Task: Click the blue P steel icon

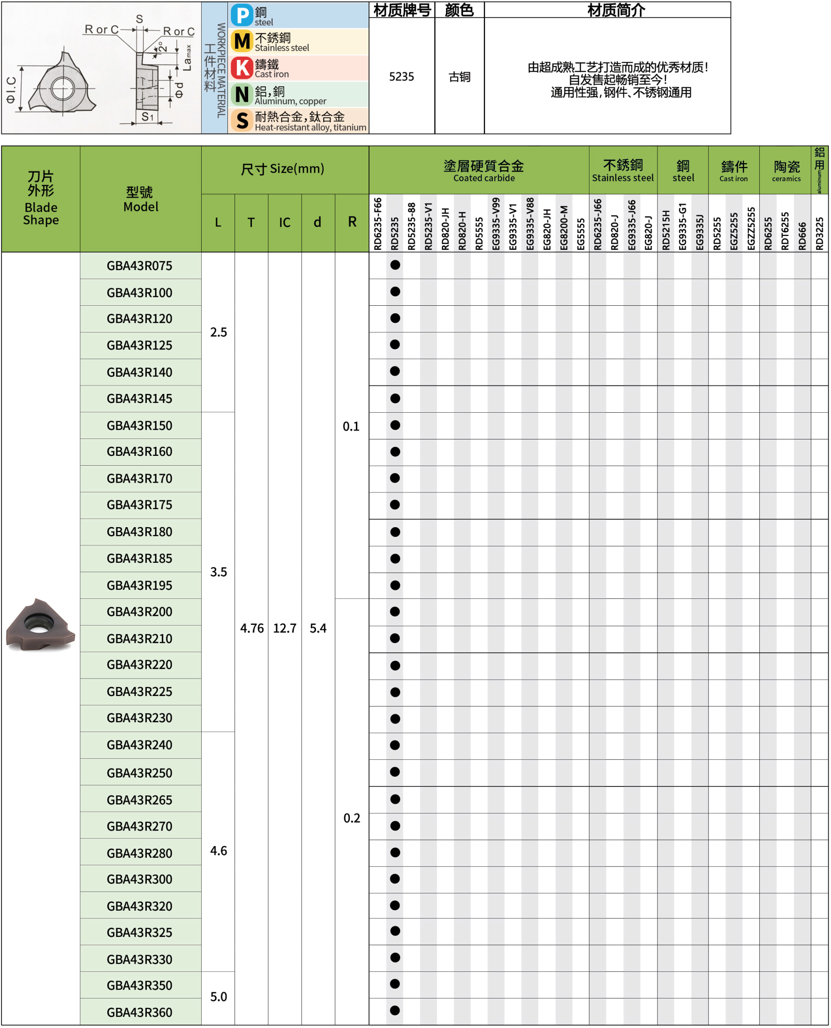Action: 242,15
